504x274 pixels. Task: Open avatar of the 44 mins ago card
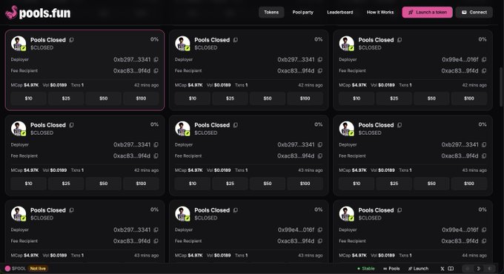(x=347, y=213)
